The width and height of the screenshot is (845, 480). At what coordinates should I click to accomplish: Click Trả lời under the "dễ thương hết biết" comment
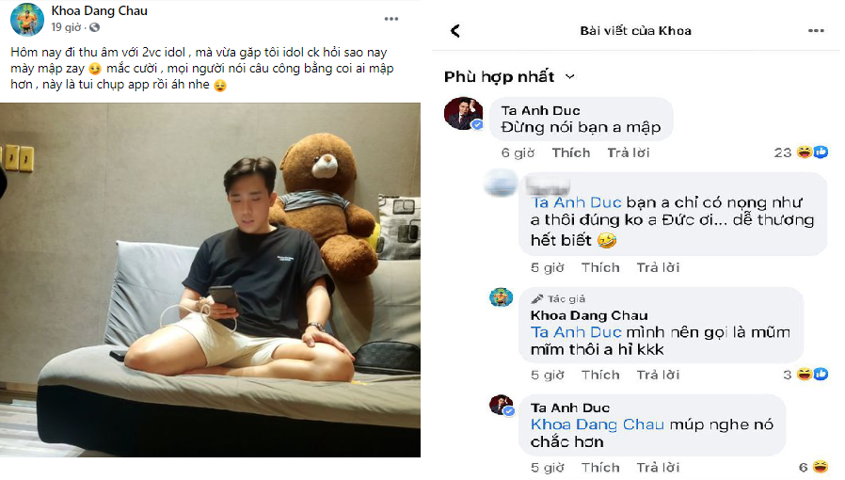[656, 267]
